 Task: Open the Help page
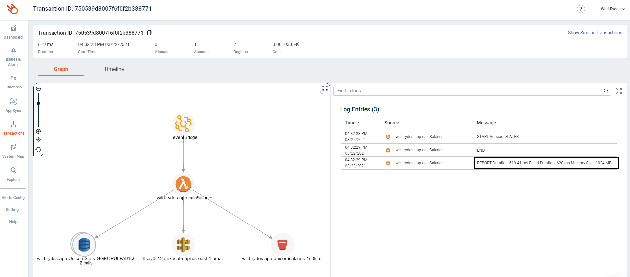click(13, 222)
